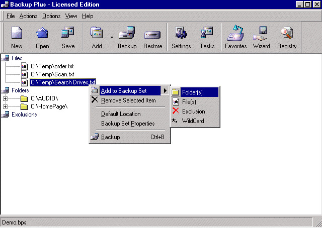This screenshot has height=228, width=322.
Task: Click the yellow folder icon for C:\HomePage\
Action: [x=24, y=106]
